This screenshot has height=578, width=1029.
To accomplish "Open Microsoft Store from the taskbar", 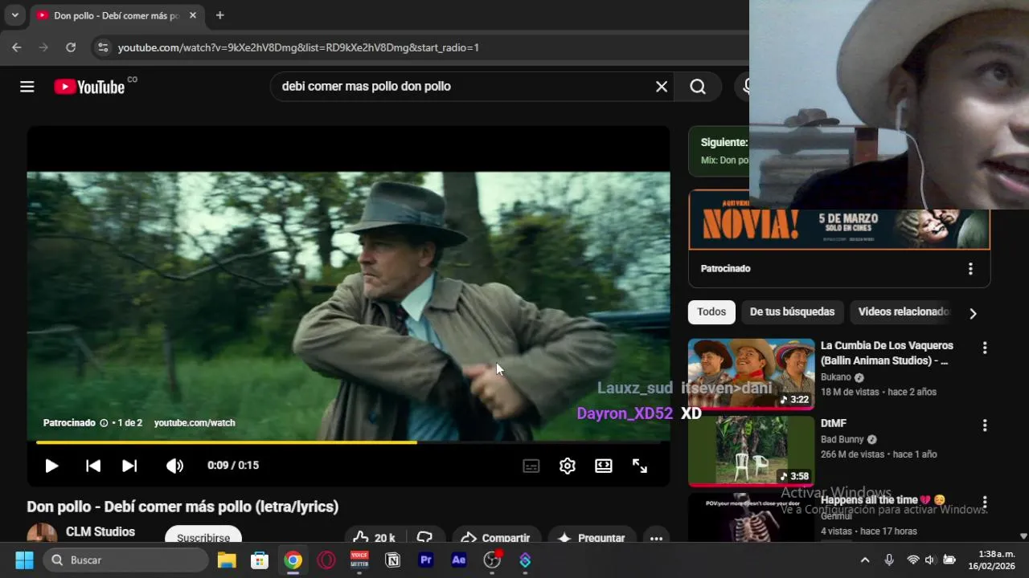I will click(x=260, y=560).
